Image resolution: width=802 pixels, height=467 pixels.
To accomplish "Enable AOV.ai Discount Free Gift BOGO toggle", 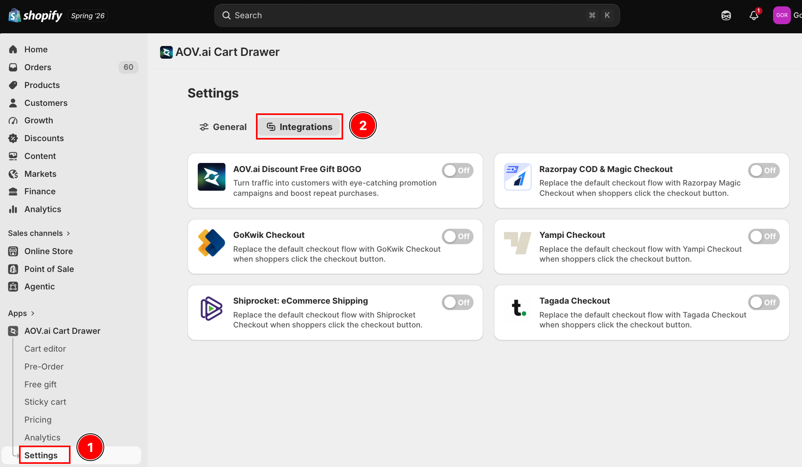I will 458,170.
